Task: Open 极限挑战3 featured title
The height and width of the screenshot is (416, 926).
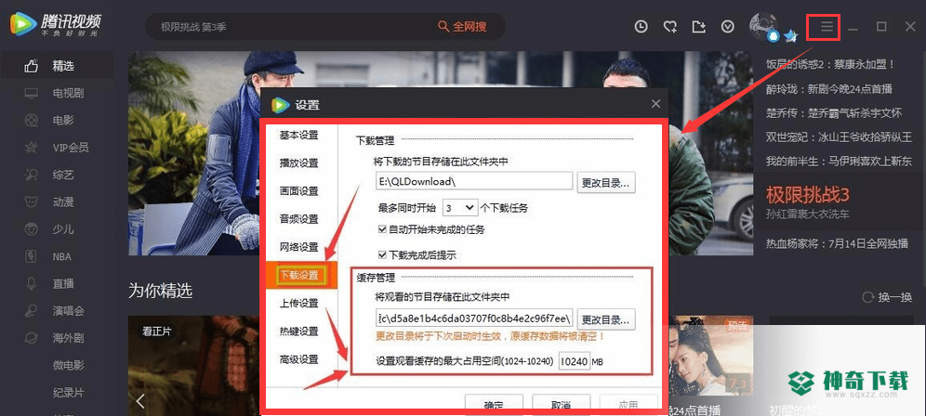Action: 807,195
